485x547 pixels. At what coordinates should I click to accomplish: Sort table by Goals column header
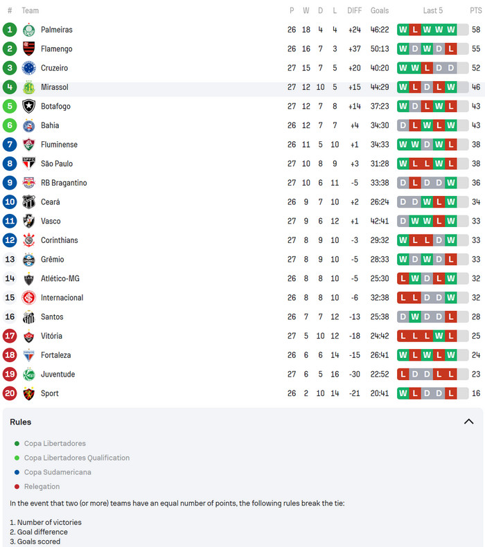[379, 10]
